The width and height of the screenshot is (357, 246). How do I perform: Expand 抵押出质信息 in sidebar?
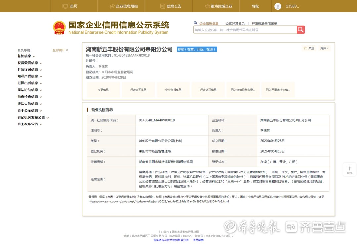point(30,83)
